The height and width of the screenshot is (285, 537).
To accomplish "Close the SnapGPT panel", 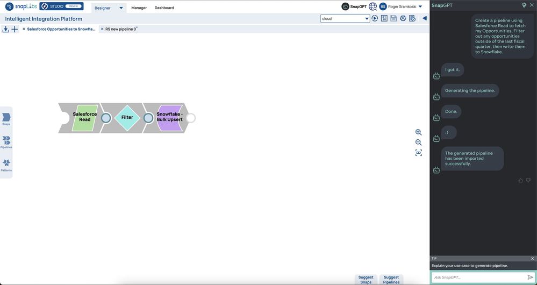I will 532,5.
